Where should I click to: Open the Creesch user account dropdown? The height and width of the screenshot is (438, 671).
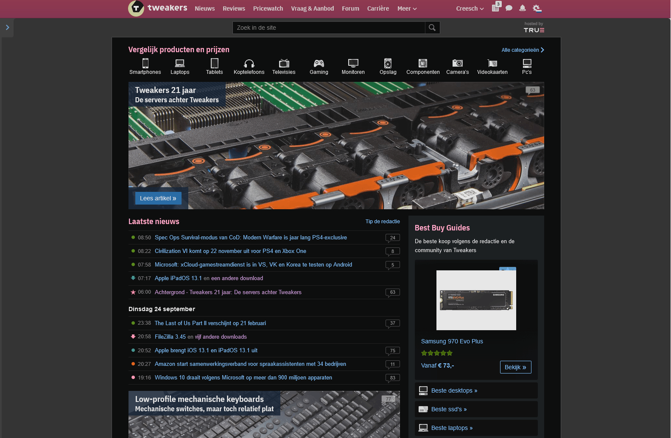point(470,8)
